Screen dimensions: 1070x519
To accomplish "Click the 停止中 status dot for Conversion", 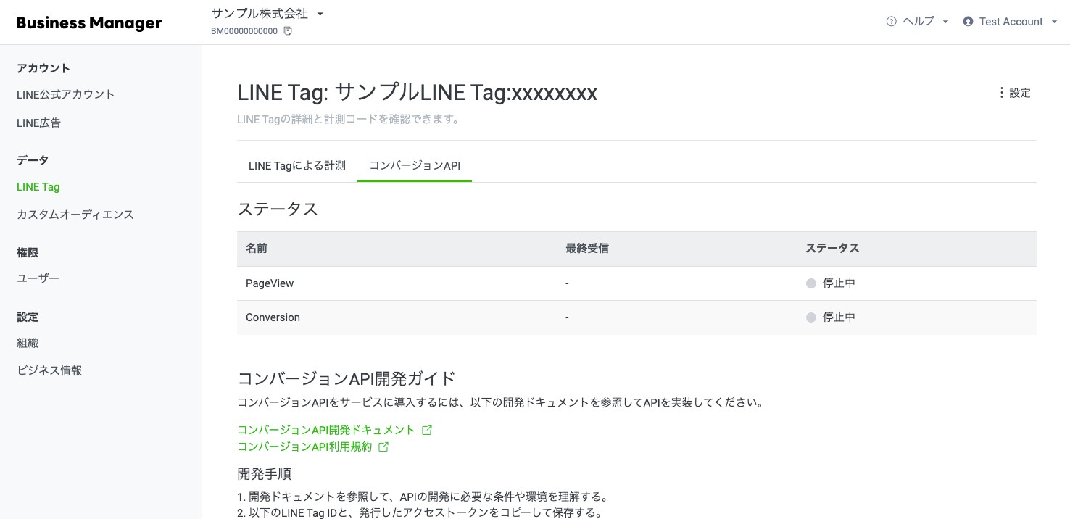I will [811, 317].
